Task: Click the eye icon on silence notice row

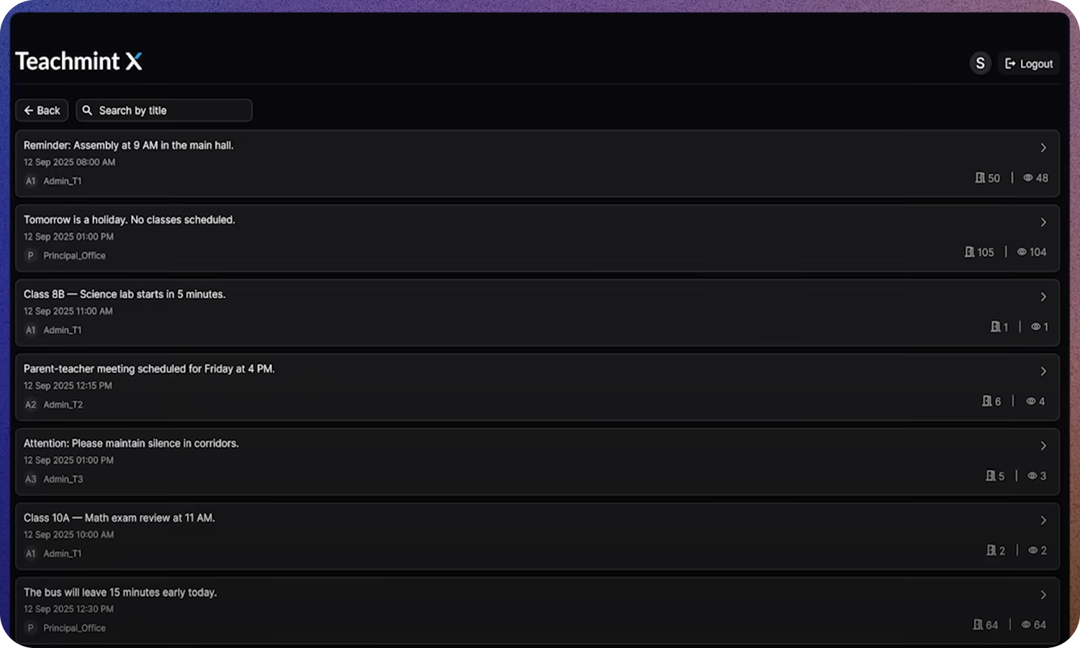Action: point(1032,476)
